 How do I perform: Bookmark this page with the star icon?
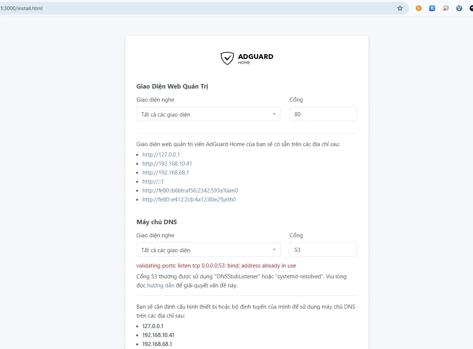pyautogui.click(x=400, y=8)
